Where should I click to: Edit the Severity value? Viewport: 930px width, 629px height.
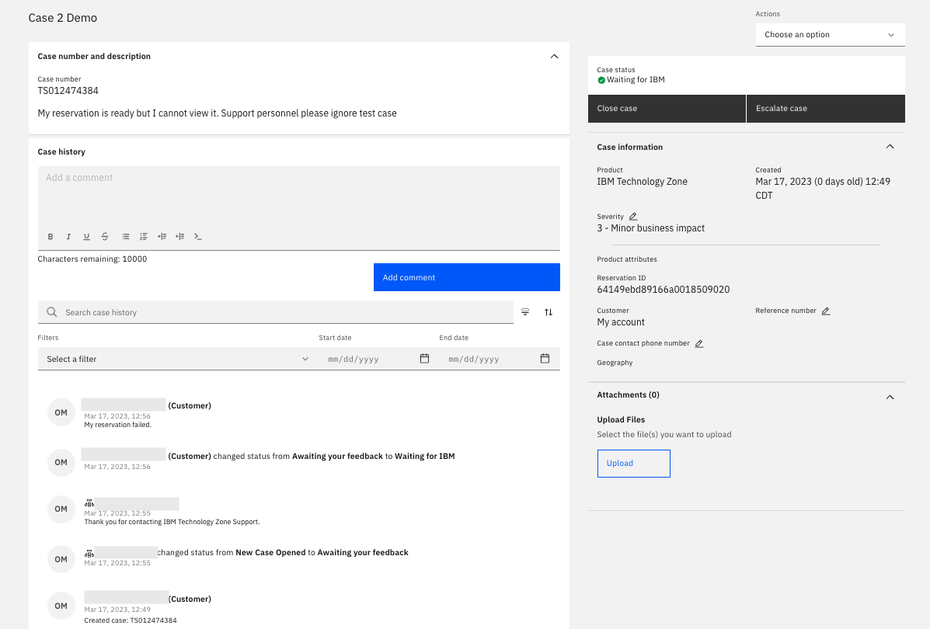(x=633, y=217)
